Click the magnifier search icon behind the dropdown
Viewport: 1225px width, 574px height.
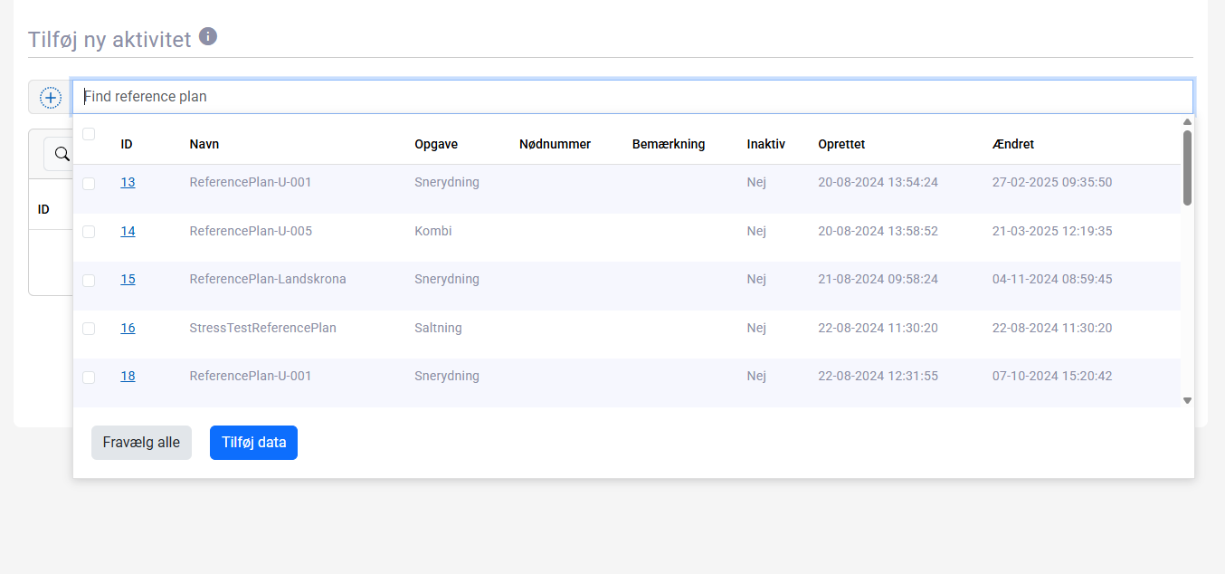point(62,154)
